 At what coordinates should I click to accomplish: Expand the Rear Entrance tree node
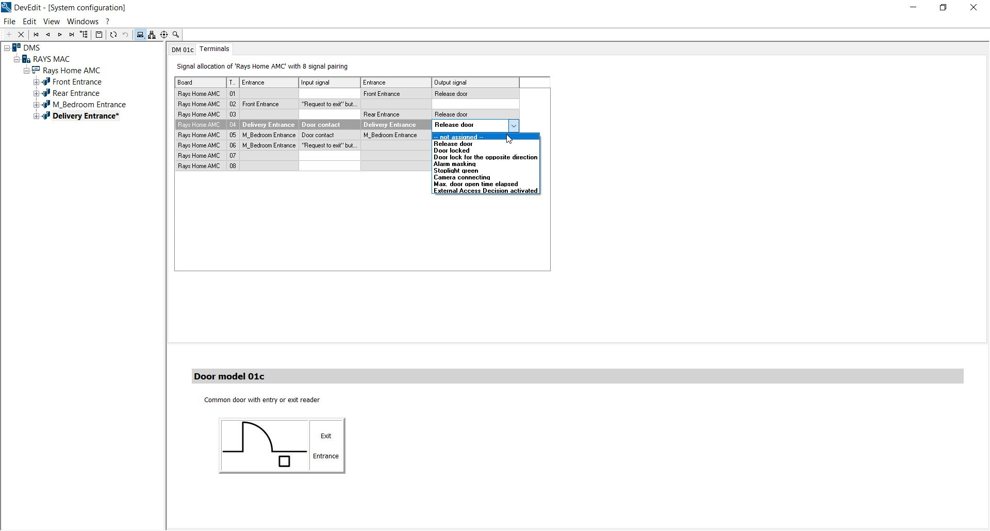tap(37, 93)
